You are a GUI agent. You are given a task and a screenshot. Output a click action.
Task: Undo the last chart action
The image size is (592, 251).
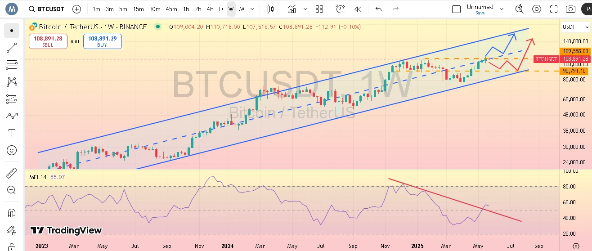379,9
